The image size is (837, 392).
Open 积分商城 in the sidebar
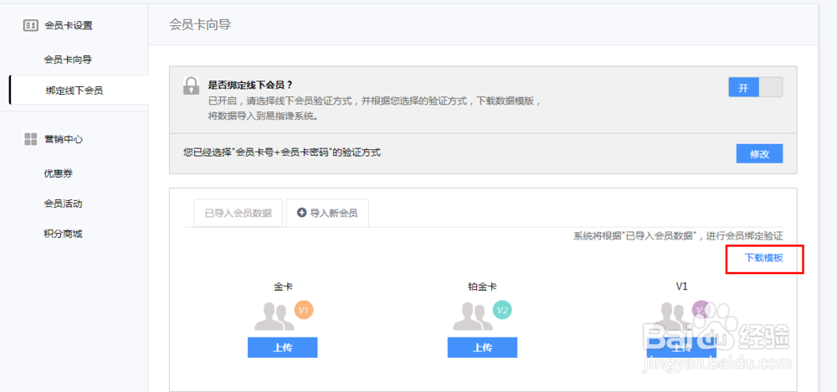point(63,234)
